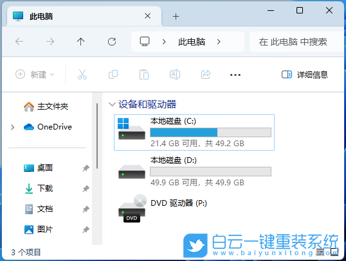Cut the selection with the scissors icon
This screenshot has width=346, height=261.
click(x=82, y=74)
